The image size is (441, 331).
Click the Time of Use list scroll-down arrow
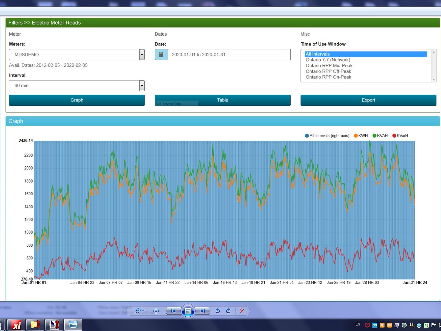434,79
